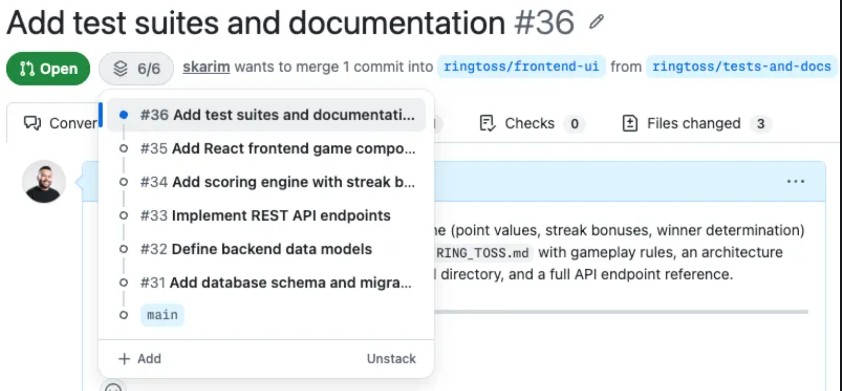This screenshot has width=842, height=391.
Task: Click the pencil edit title icon
Action: tap(596, 22)
